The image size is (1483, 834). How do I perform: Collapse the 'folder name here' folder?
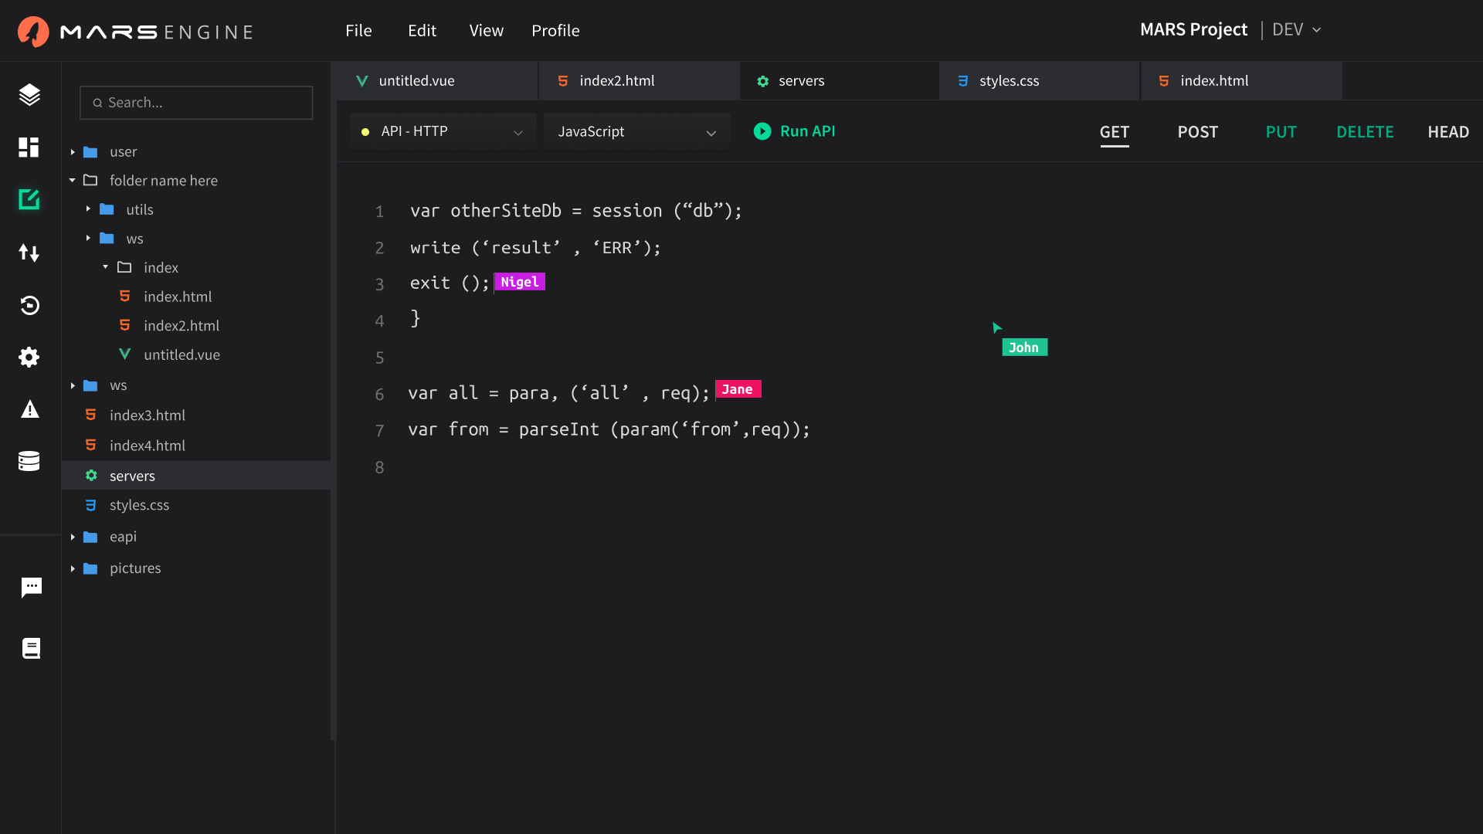click(x=73, y=181)
